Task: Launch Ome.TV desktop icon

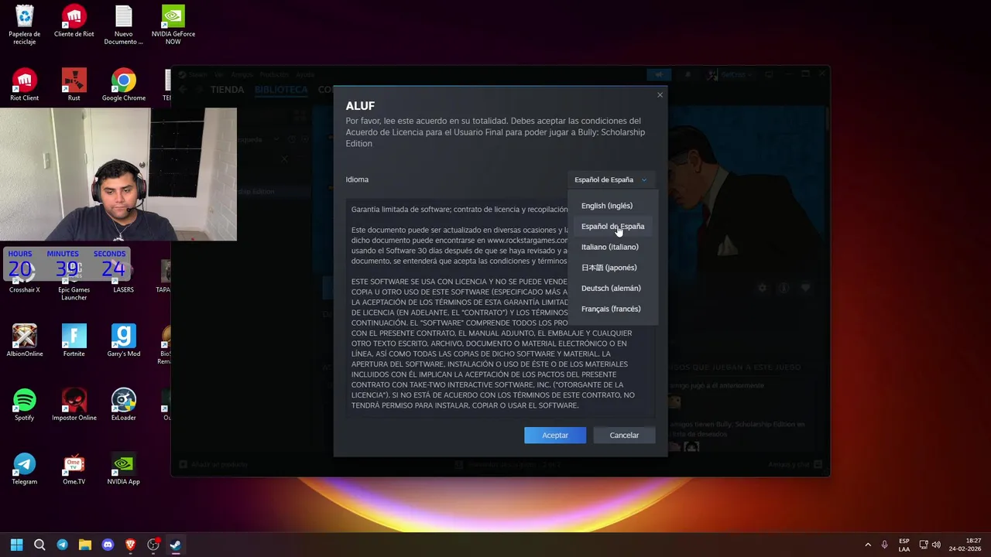Action: click(x=74, y=469)
